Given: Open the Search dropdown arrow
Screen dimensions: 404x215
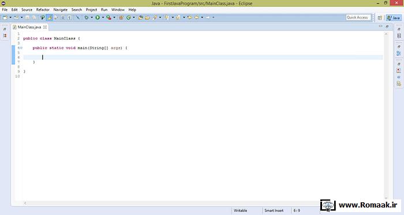Looking at the screenshot, I should click(160, 17).
